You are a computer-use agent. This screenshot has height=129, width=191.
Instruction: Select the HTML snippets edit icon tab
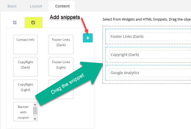[x=33, y=22]
